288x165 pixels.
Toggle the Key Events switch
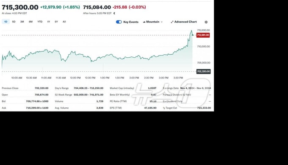(119, 22)
